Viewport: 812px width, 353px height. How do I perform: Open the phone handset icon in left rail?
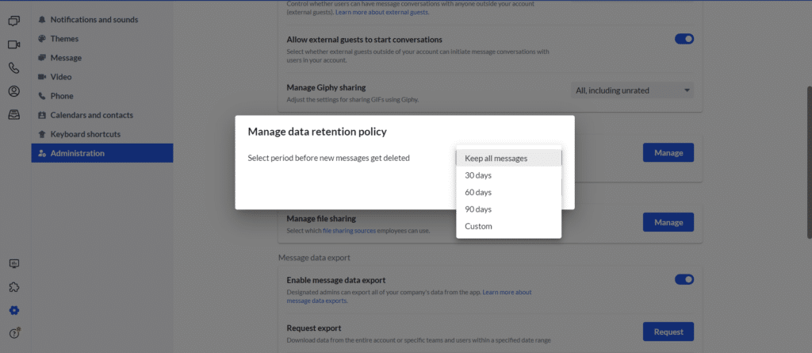click(13, 68)
